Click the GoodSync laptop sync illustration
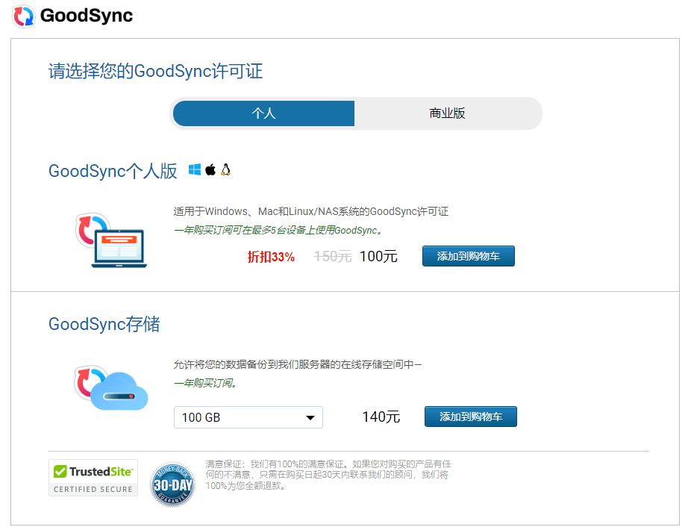This screenshot has height=530, width=691. click(x=111, y=240)
